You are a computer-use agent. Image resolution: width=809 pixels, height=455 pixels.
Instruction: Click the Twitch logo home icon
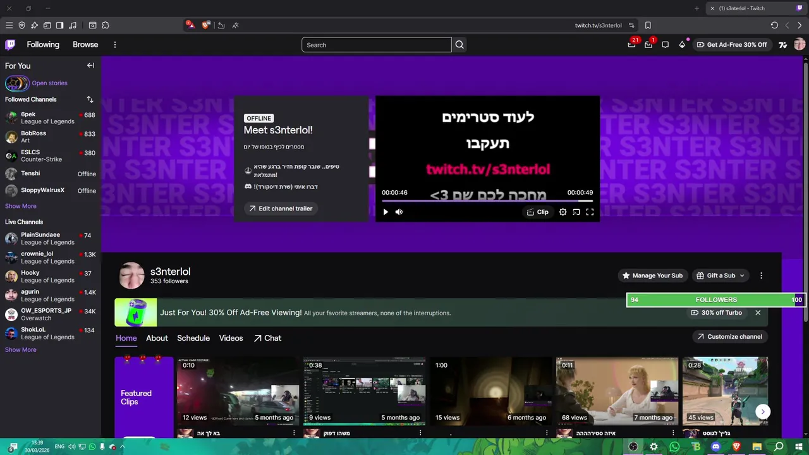(x=10, y=44)
